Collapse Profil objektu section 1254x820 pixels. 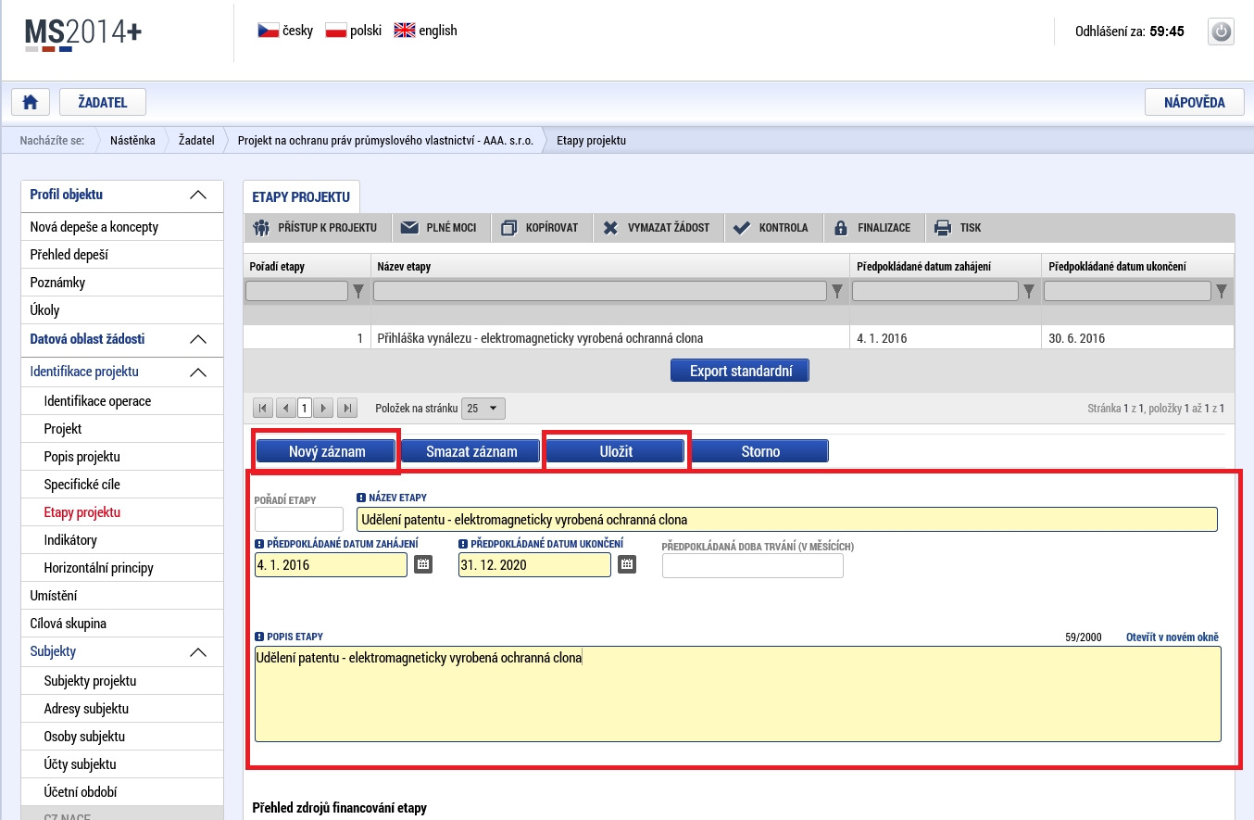(x=198, y=195)
